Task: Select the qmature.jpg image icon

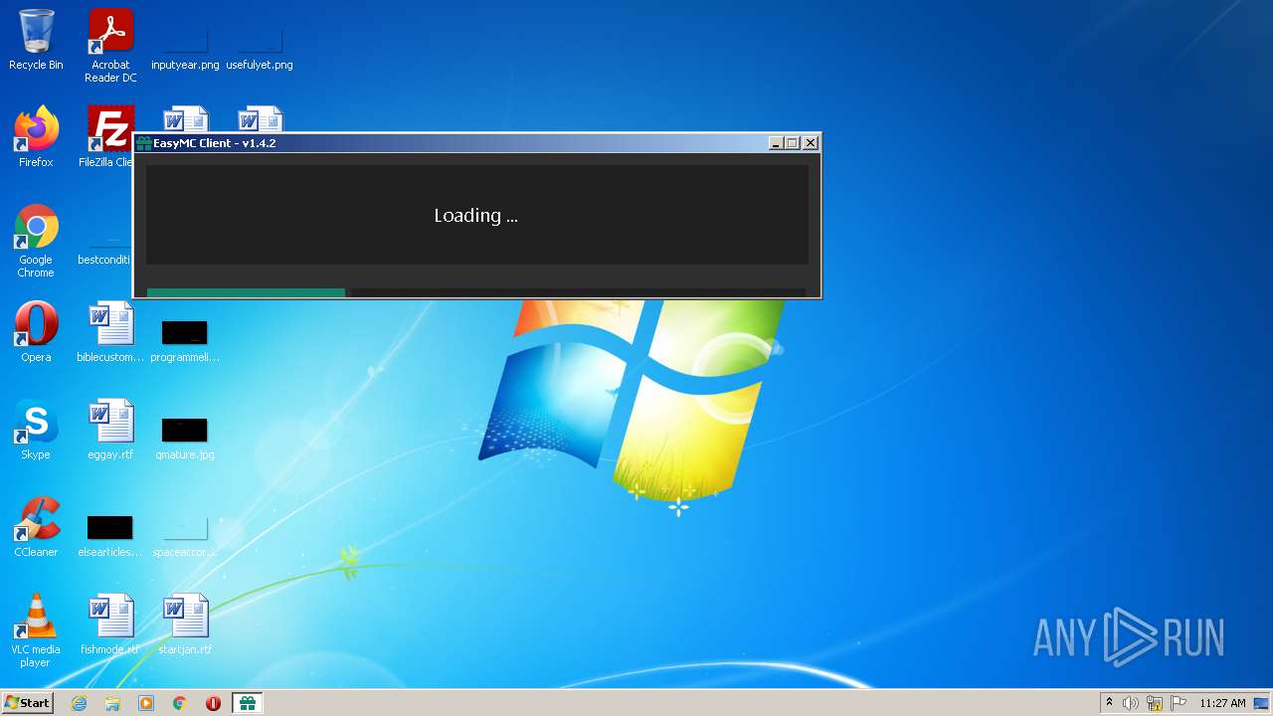Action: [185, 437]
